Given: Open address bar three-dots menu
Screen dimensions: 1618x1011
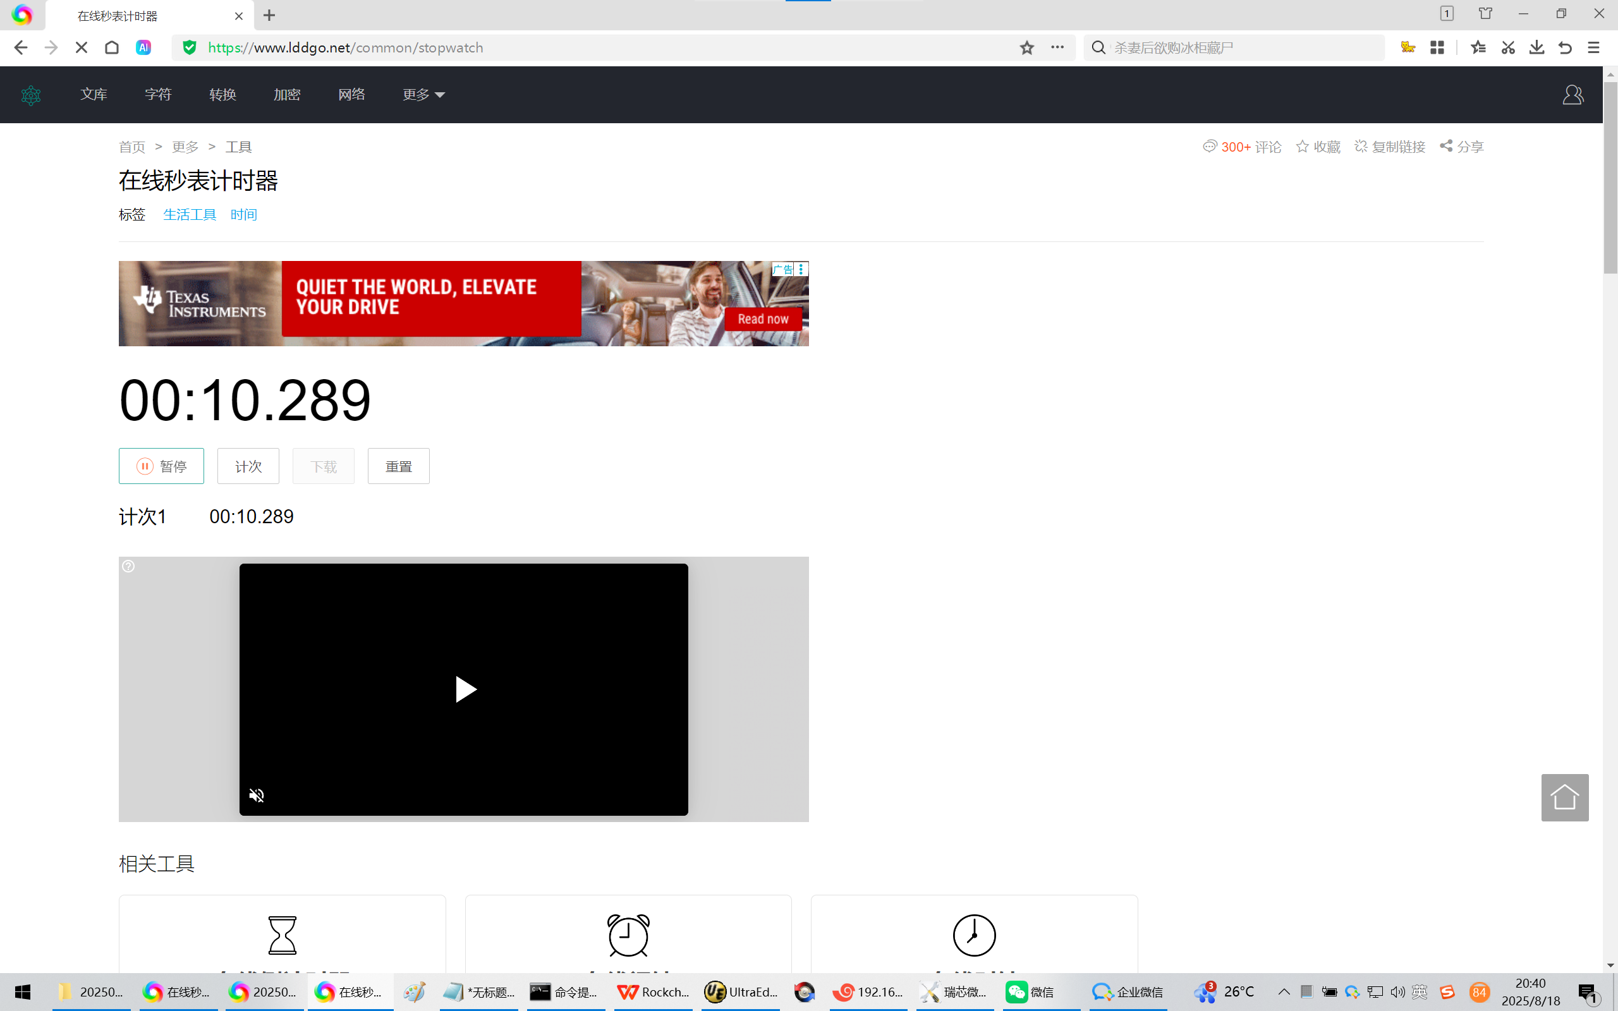Looking at the screenshot, I should [x=1057, y=47].
